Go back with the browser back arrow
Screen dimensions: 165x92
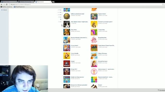[x=2, y=5]
